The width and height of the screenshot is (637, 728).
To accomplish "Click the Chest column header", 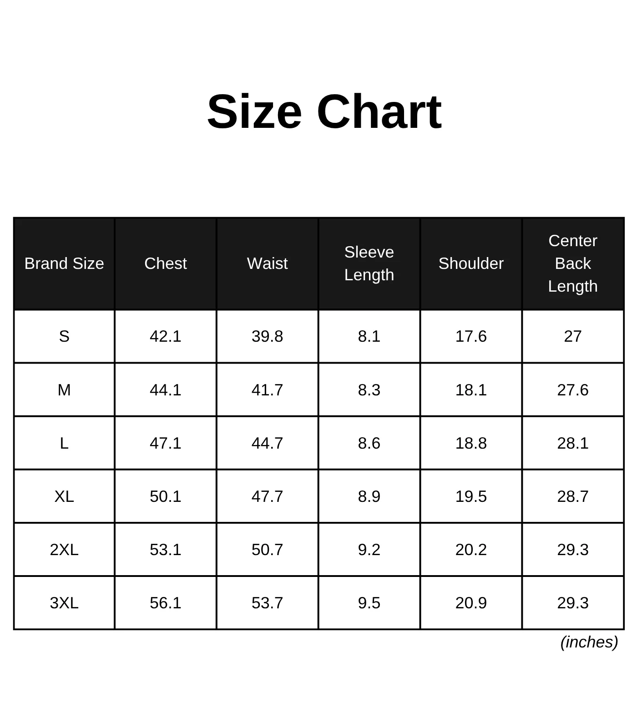I will click(166, 263).
